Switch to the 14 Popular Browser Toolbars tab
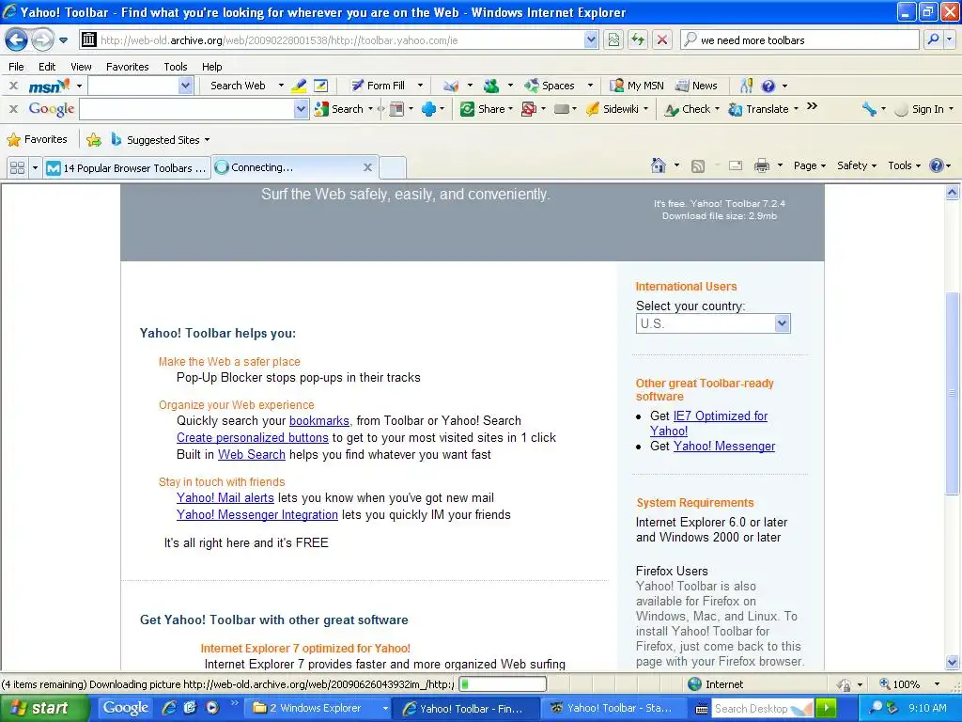The width and height of the screenshot is (962, 722). click(x=127, y=167)
